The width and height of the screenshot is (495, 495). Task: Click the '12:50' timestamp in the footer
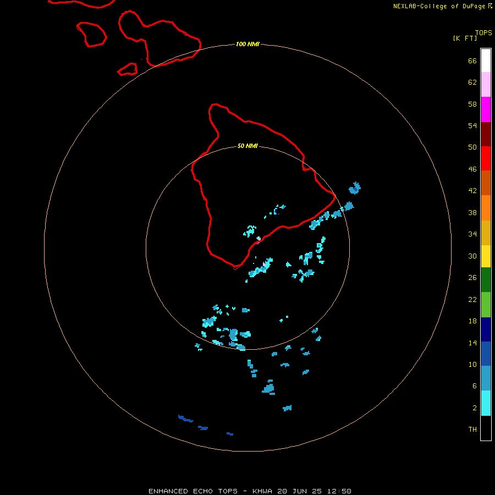(339, 491)
